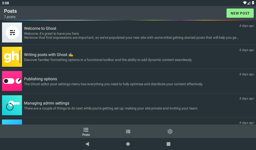Click the teal key post thumbnail
Screen dimensions: 256x150
coord(12,105)
